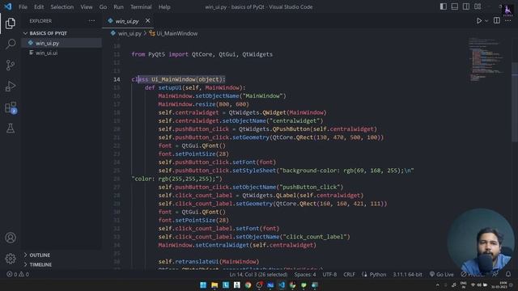This screenshot has height=291, width=518.
Task: Change Spaces: 4 indentation setting
Action: 305,274
